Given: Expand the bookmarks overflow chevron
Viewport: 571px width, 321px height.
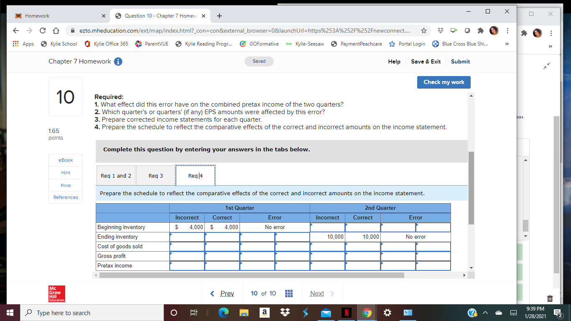Looking at the screenshot, I should [x=507, y=43].
